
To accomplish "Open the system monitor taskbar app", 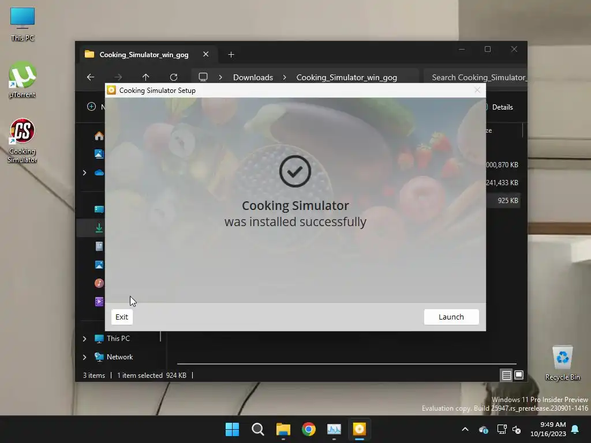I will click(334, 429).
